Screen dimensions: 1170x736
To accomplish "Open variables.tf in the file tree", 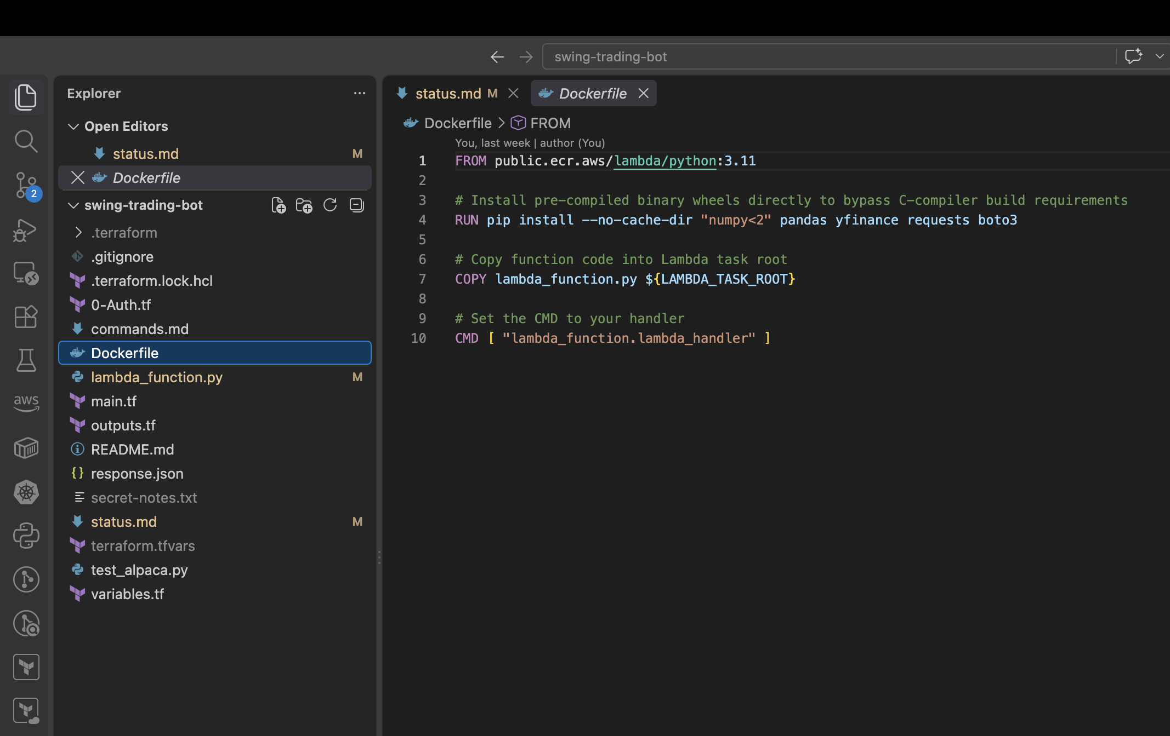I will 215,594.
